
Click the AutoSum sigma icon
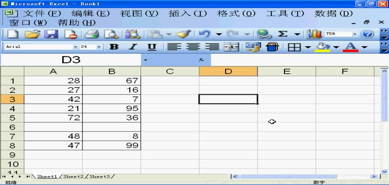click(x=282, y=34)
